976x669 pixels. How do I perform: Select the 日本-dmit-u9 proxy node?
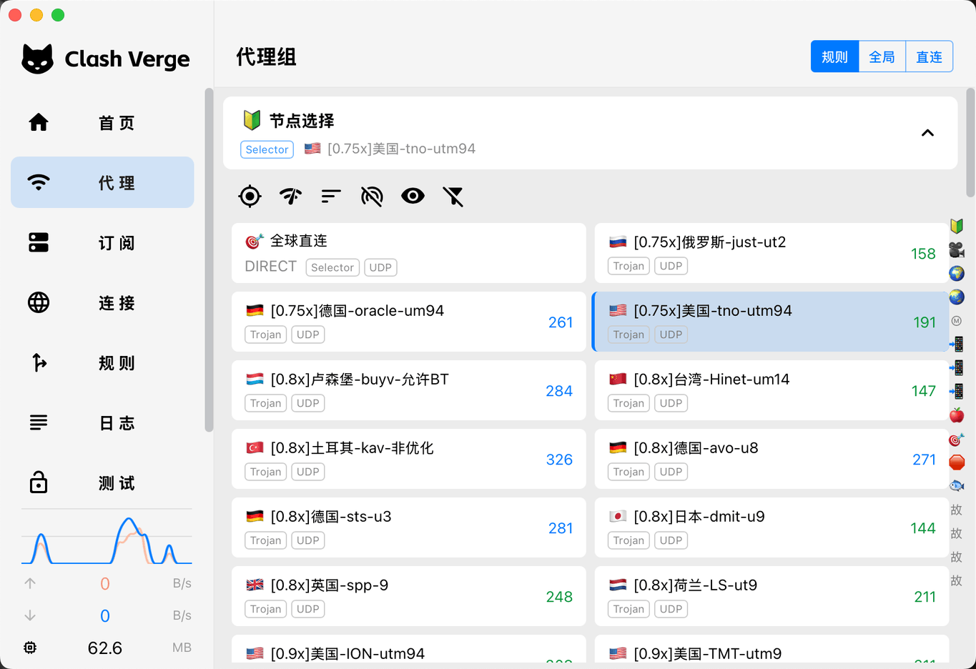click(771, 527)
